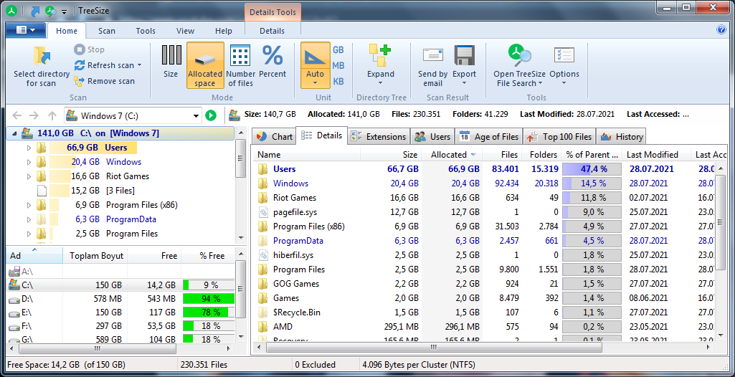Screen dimensions: 735x377
Task: Switch to the Chart tab
Action: (274, 137)
